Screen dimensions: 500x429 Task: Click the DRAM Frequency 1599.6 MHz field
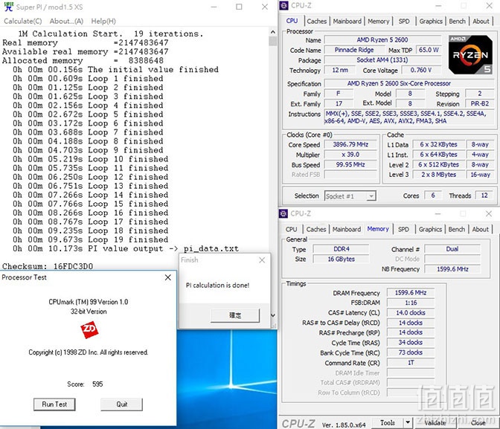coord(411,293)
